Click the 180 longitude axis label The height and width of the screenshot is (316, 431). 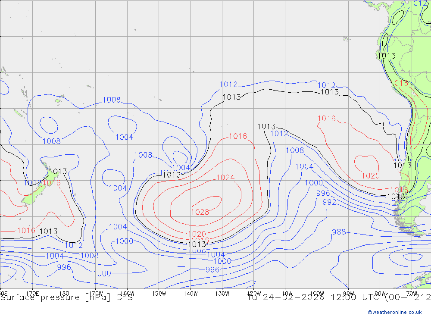coord(64,293)
